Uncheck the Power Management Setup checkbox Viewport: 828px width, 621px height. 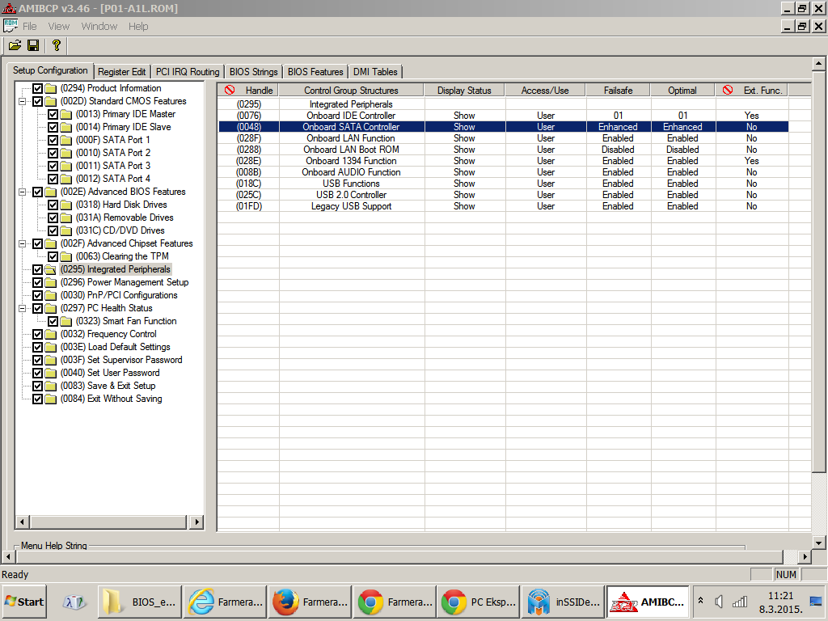(37, 282)
